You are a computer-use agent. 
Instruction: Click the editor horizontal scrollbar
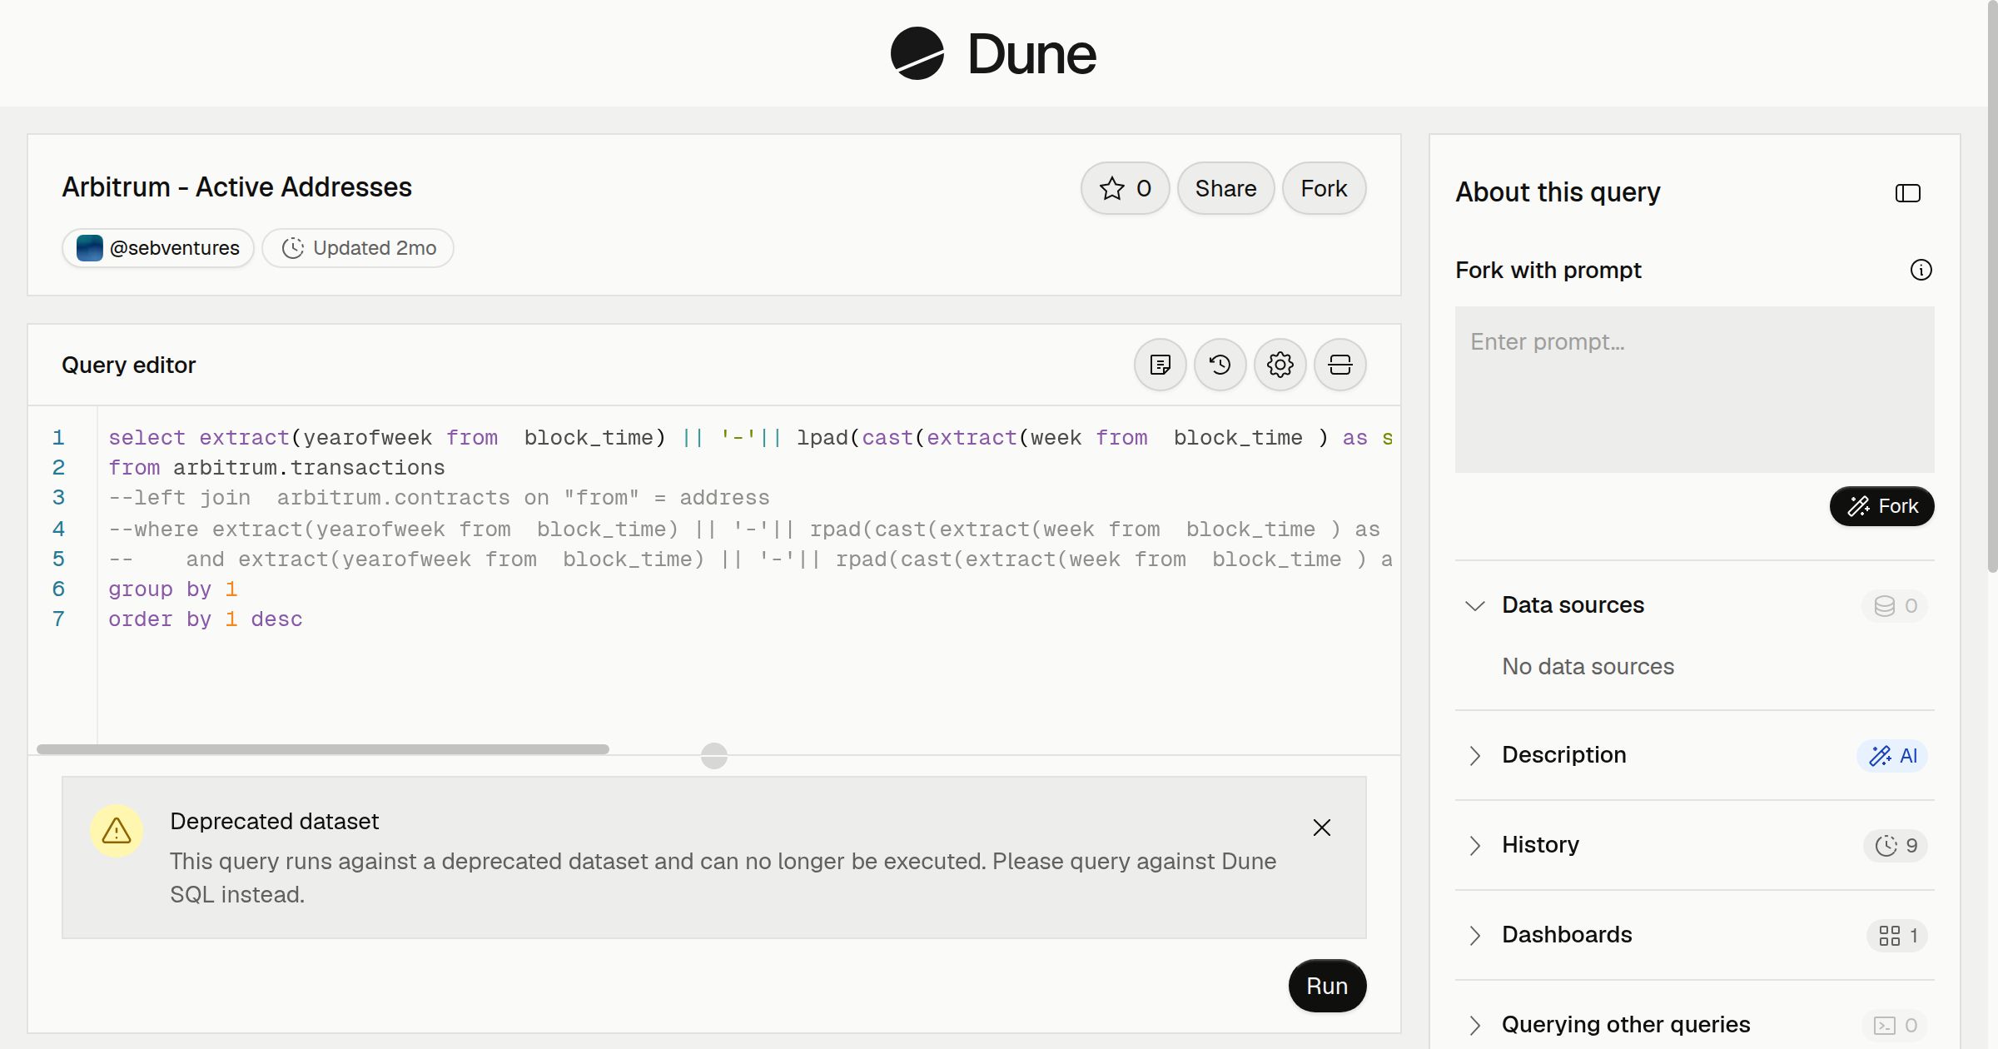(x=323, y=749)
